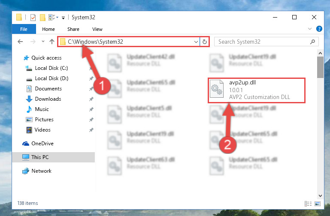The image size is (330, 216).
Task: Open recent locations dropdown arrow
Action: coord(43,42)
